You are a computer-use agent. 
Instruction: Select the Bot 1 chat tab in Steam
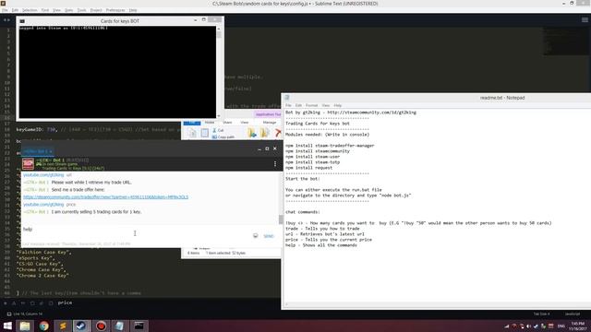pos(38,151)
